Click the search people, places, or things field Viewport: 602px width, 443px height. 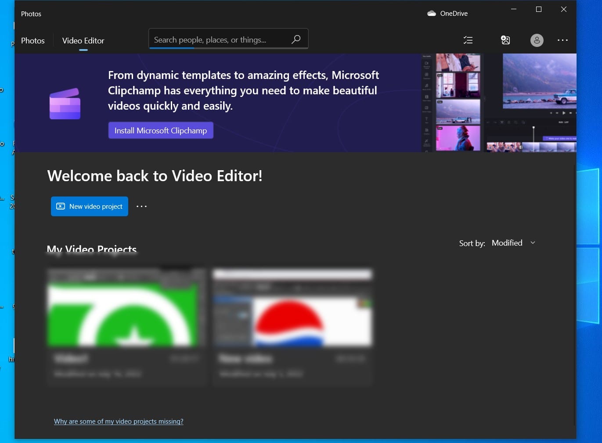[228, 39]
